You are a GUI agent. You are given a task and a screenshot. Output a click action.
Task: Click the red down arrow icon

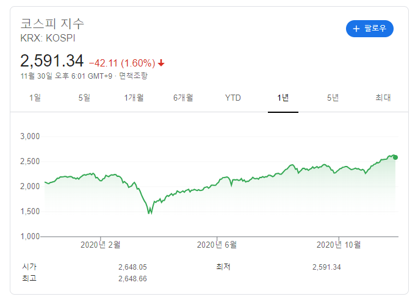tap(161, 63)
